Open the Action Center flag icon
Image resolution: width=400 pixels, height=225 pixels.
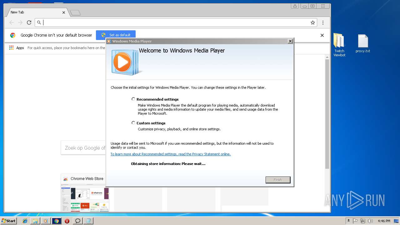pyautogui.click(x=356, y=221)
